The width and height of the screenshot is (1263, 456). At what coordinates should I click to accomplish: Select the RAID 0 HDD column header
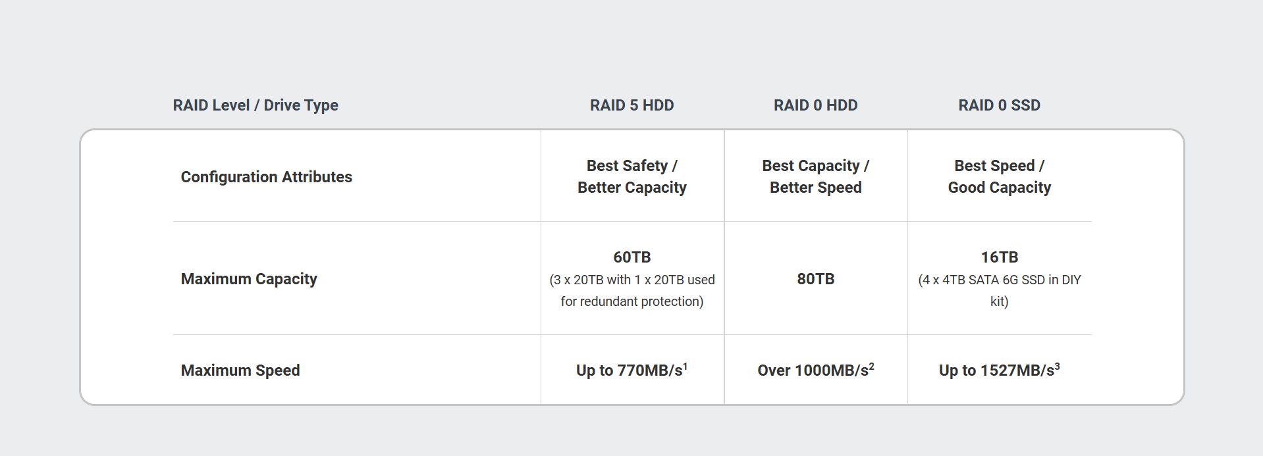tap(815, 105)
